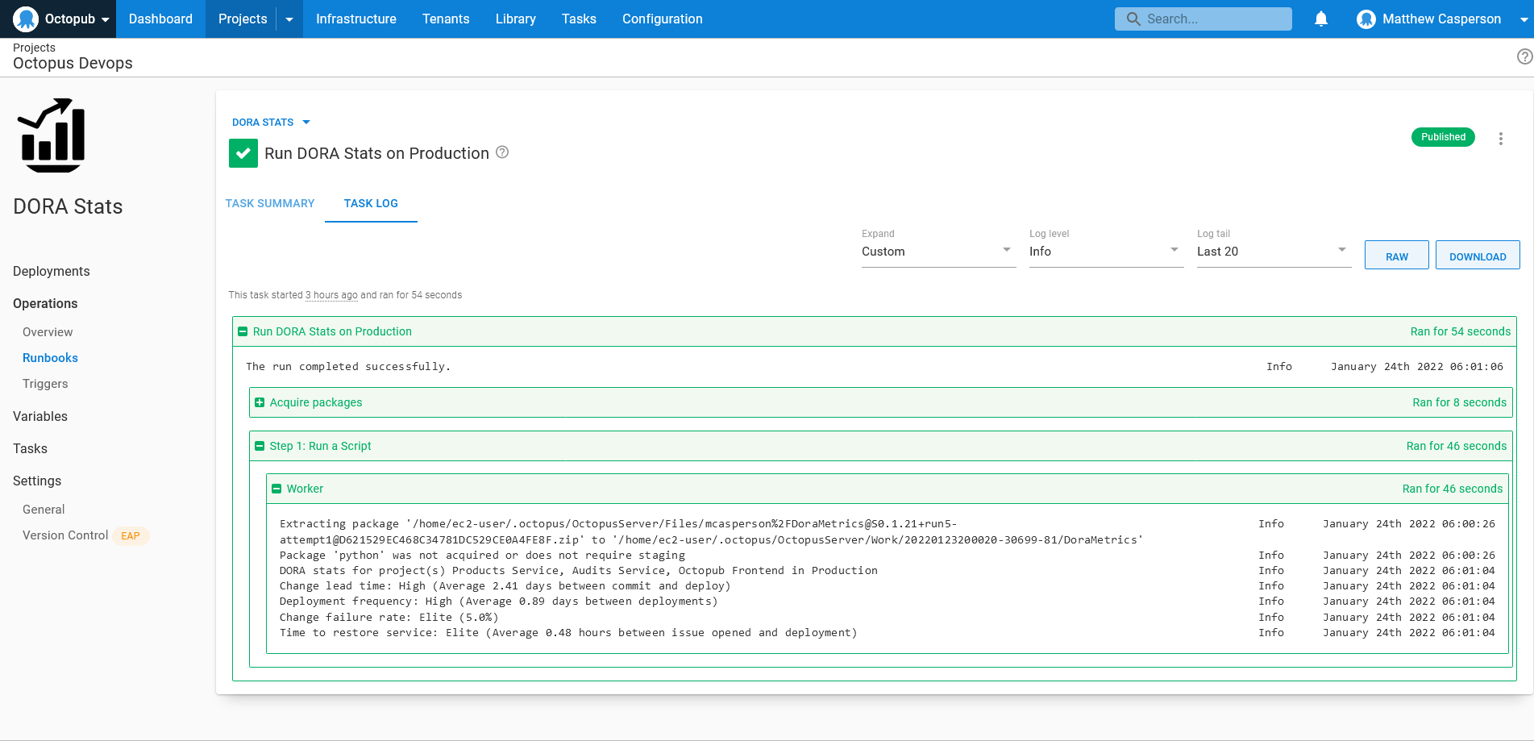Click the DOWNLOAD button
1534x741 pixels.
click(x=1477, y=256)
